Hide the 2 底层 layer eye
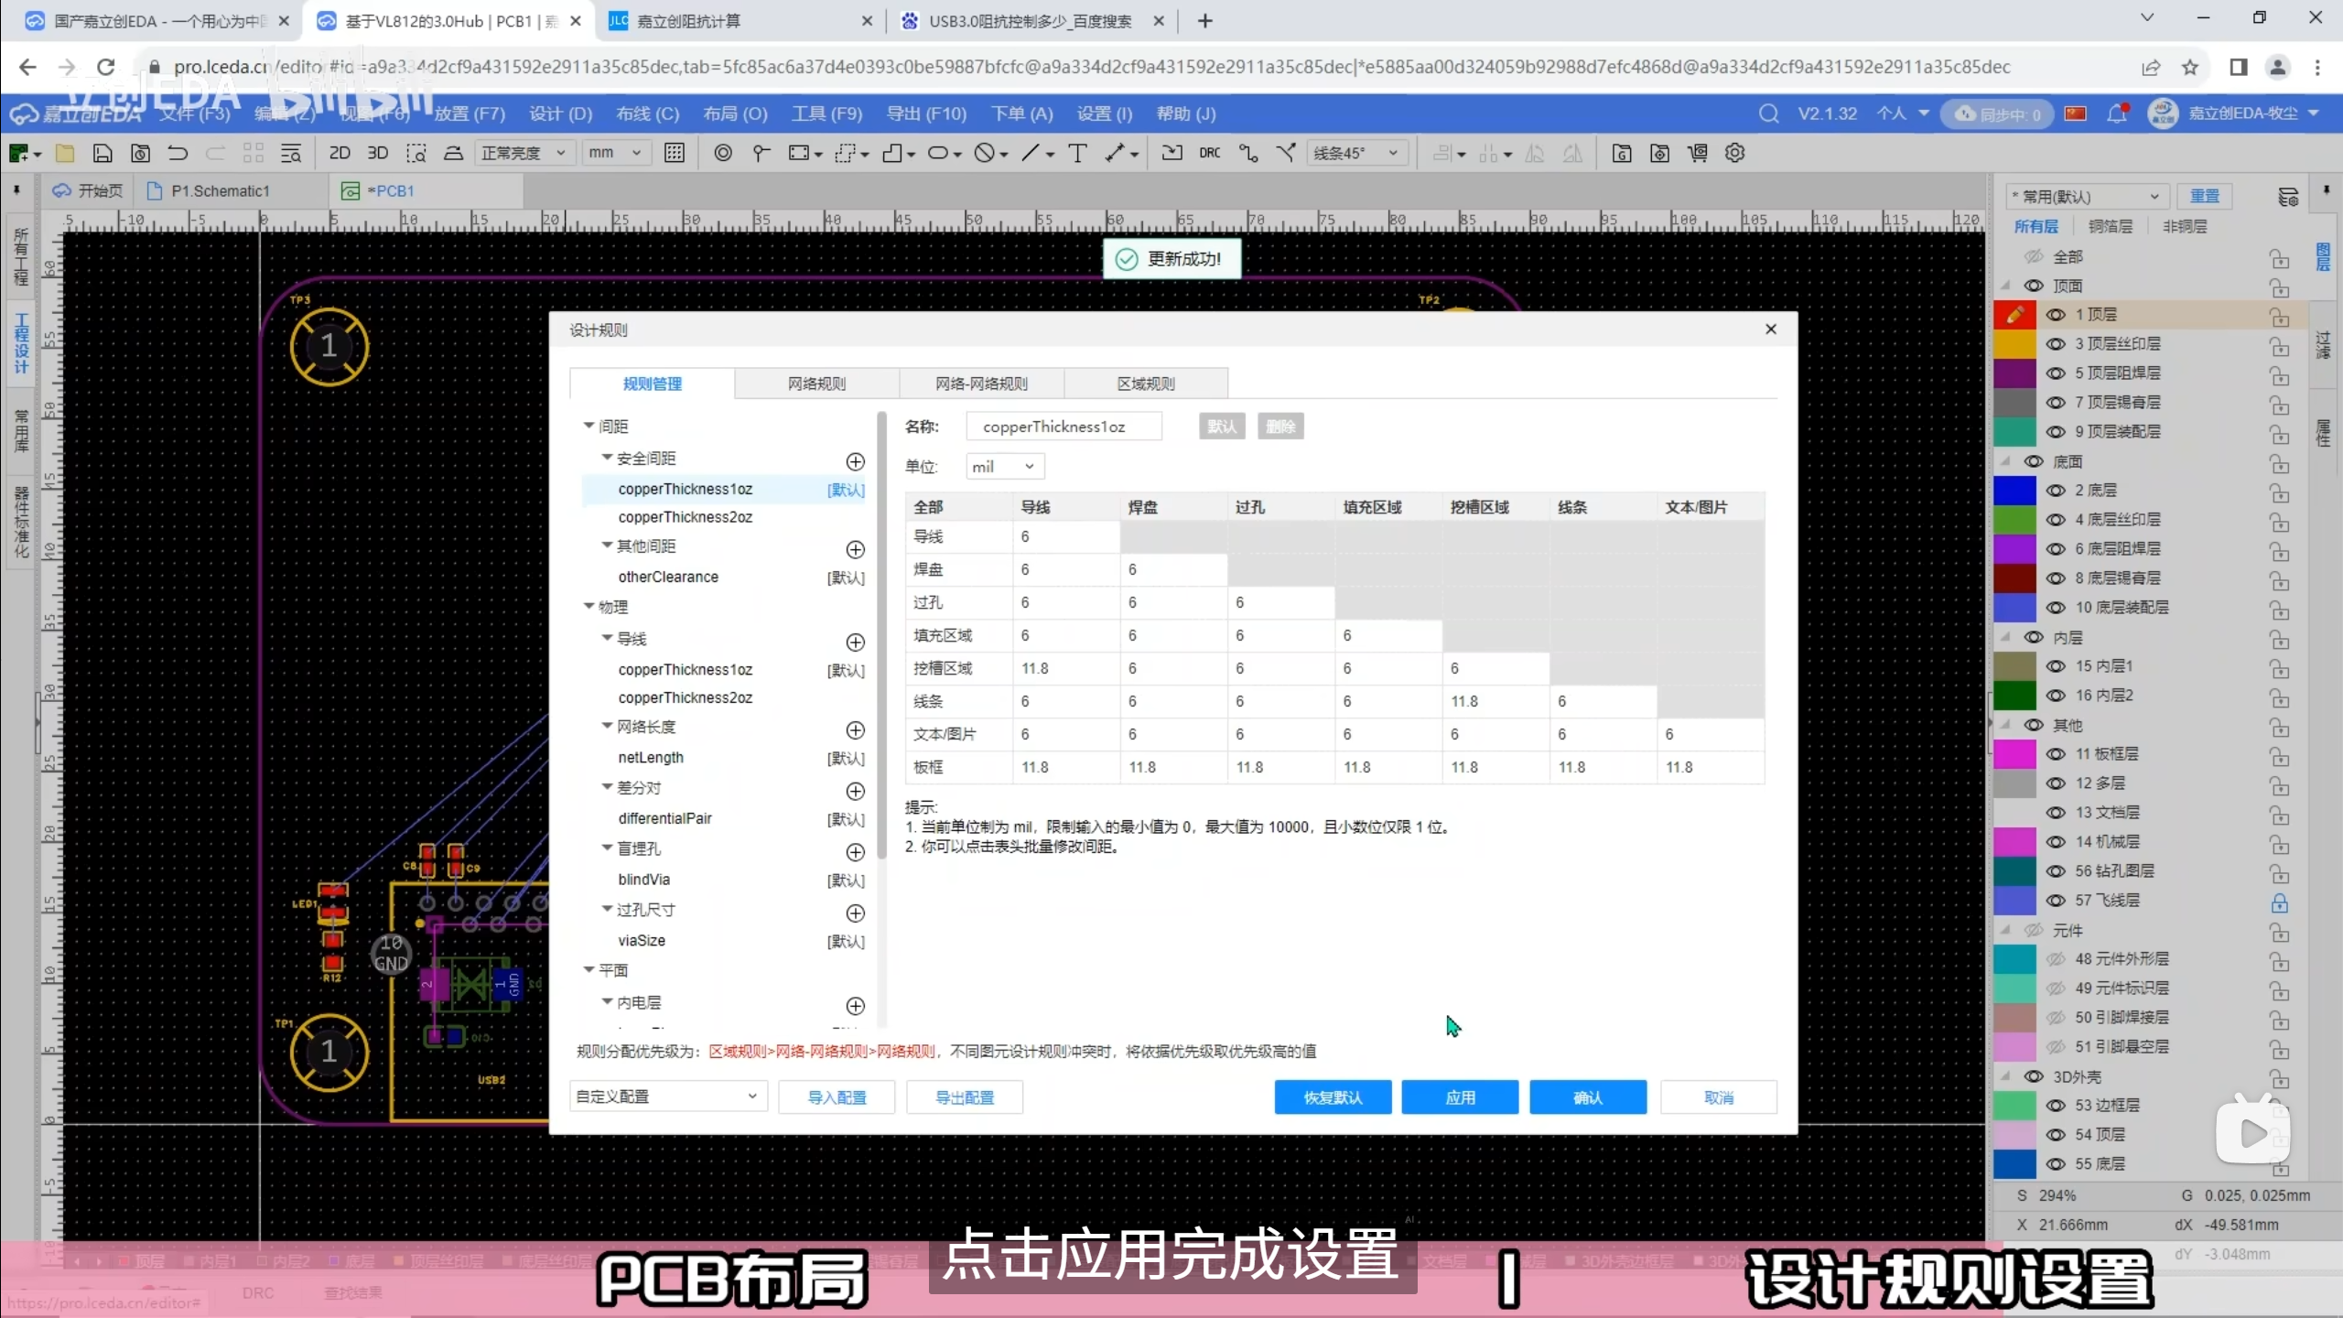The height and width of the screenshot is (1318, 2343). click(2056, 491)
